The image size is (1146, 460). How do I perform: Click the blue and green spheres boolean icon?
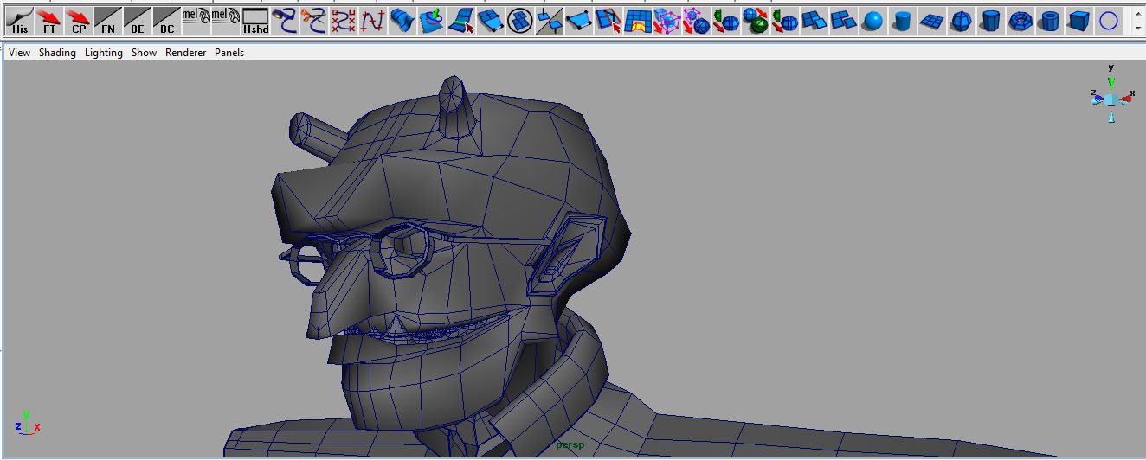(x=756, y=20)
